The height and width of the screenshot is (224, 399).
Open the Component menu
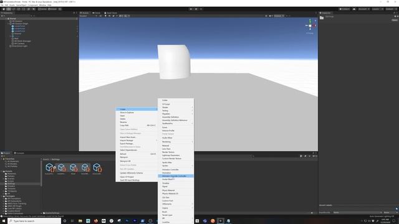click(x=32, y=5)
